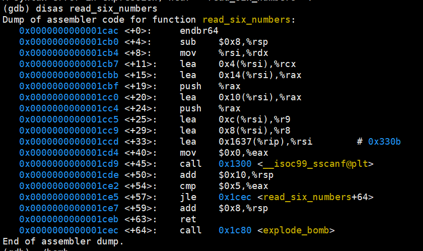423x251 pixels.
Task: Click the address 0x0000000000001cac
Action: [69, 31]
